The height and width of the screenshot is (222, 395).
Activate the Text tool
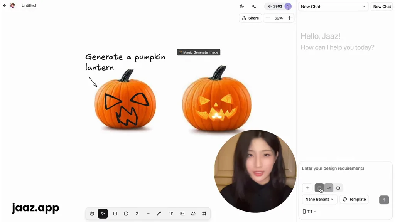point(171,214)
